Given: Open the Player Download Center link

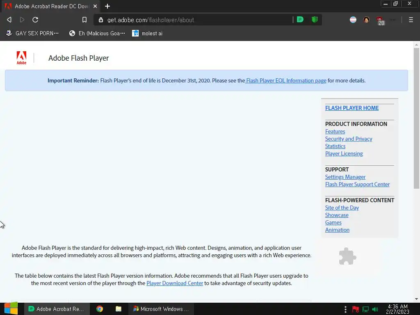Looking at the screenshot, I should point(175,283).
